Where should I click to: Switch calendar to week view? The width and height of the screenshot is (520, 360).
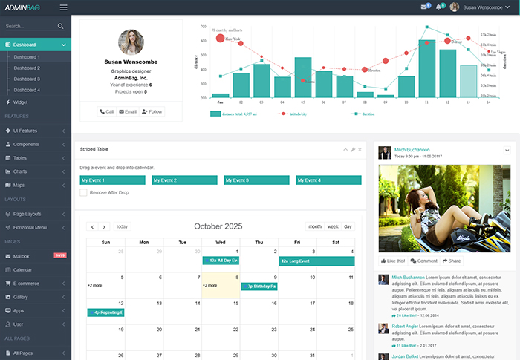click(x=332, y=227)
